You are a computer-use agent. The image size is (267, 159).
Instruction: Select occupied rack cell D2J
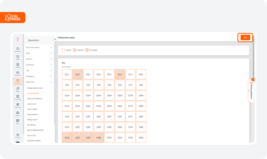[78, 74]
